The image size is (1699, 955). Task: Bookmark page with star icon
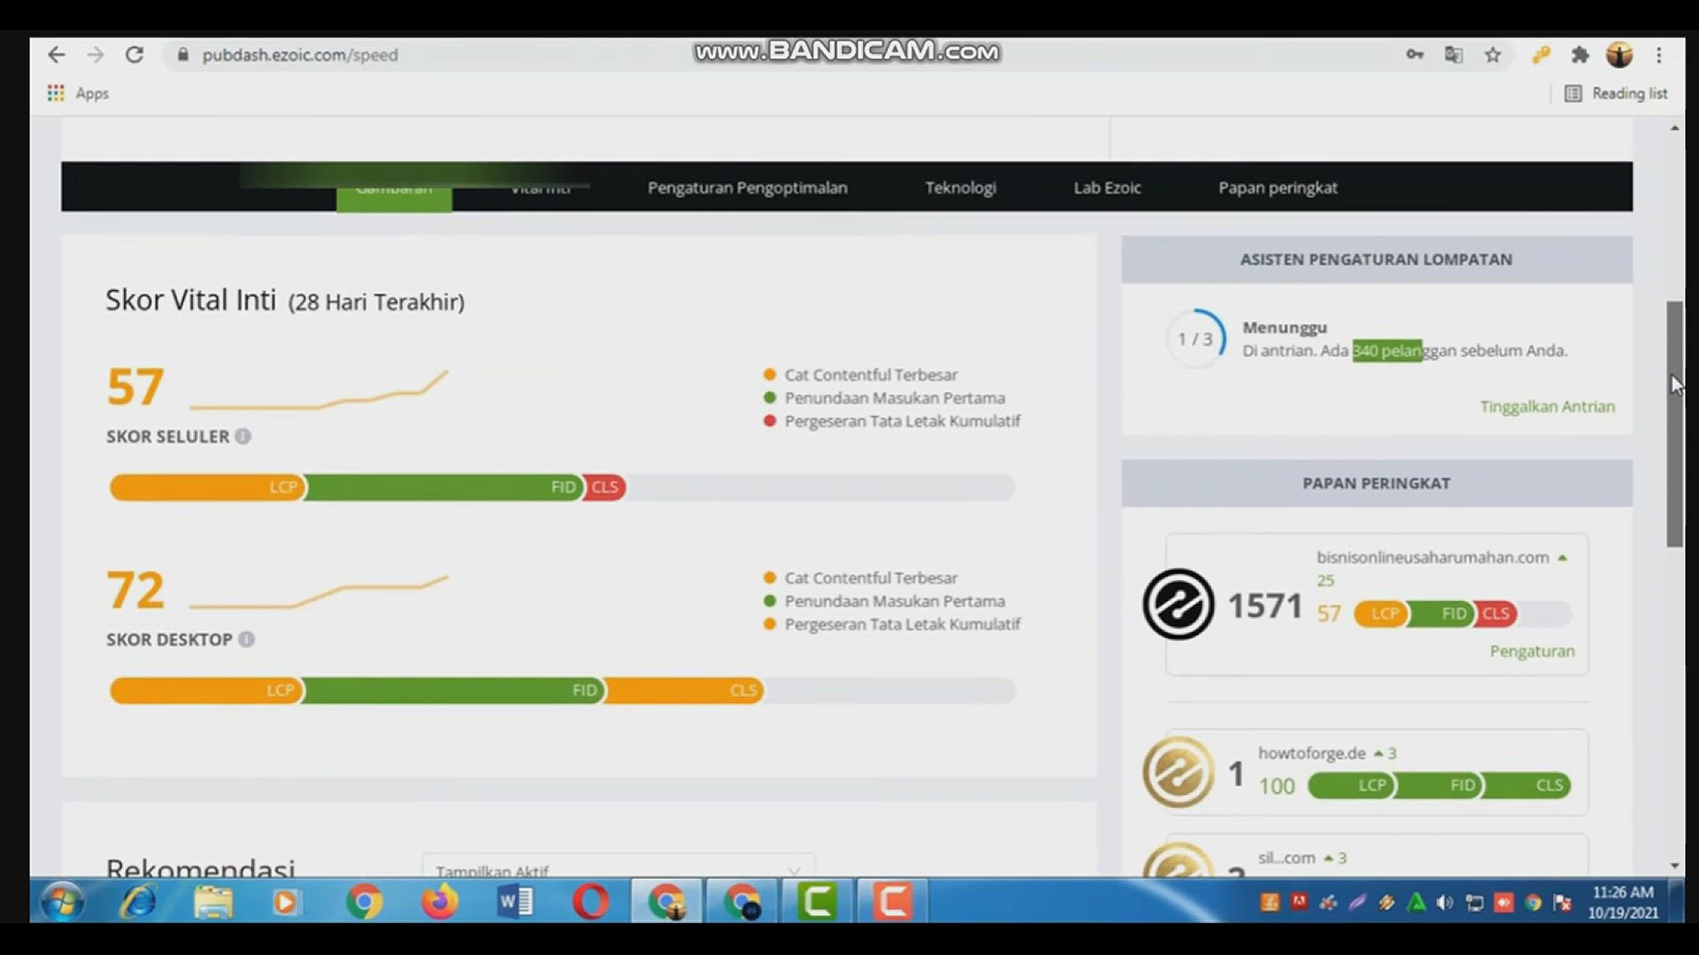(x=1493, y=55)
